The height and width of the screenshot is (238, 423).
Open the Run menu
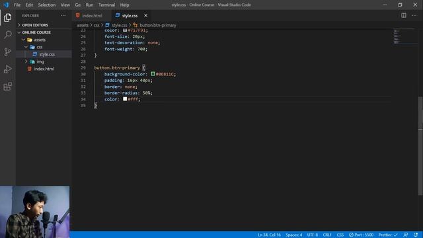89,5
